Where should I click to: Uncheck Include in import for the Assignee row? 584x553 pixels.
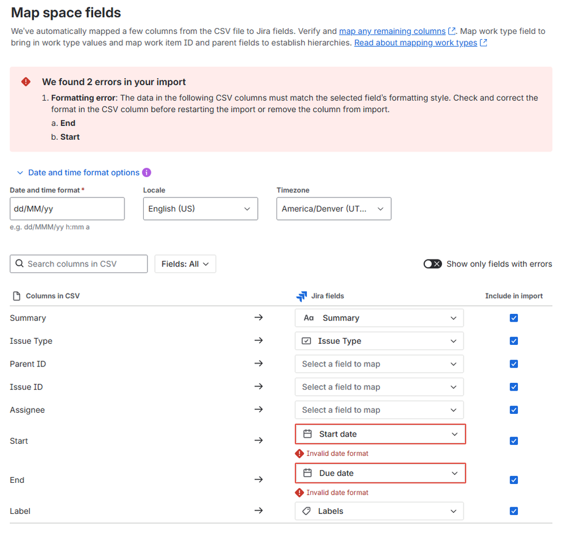(513, 410)
